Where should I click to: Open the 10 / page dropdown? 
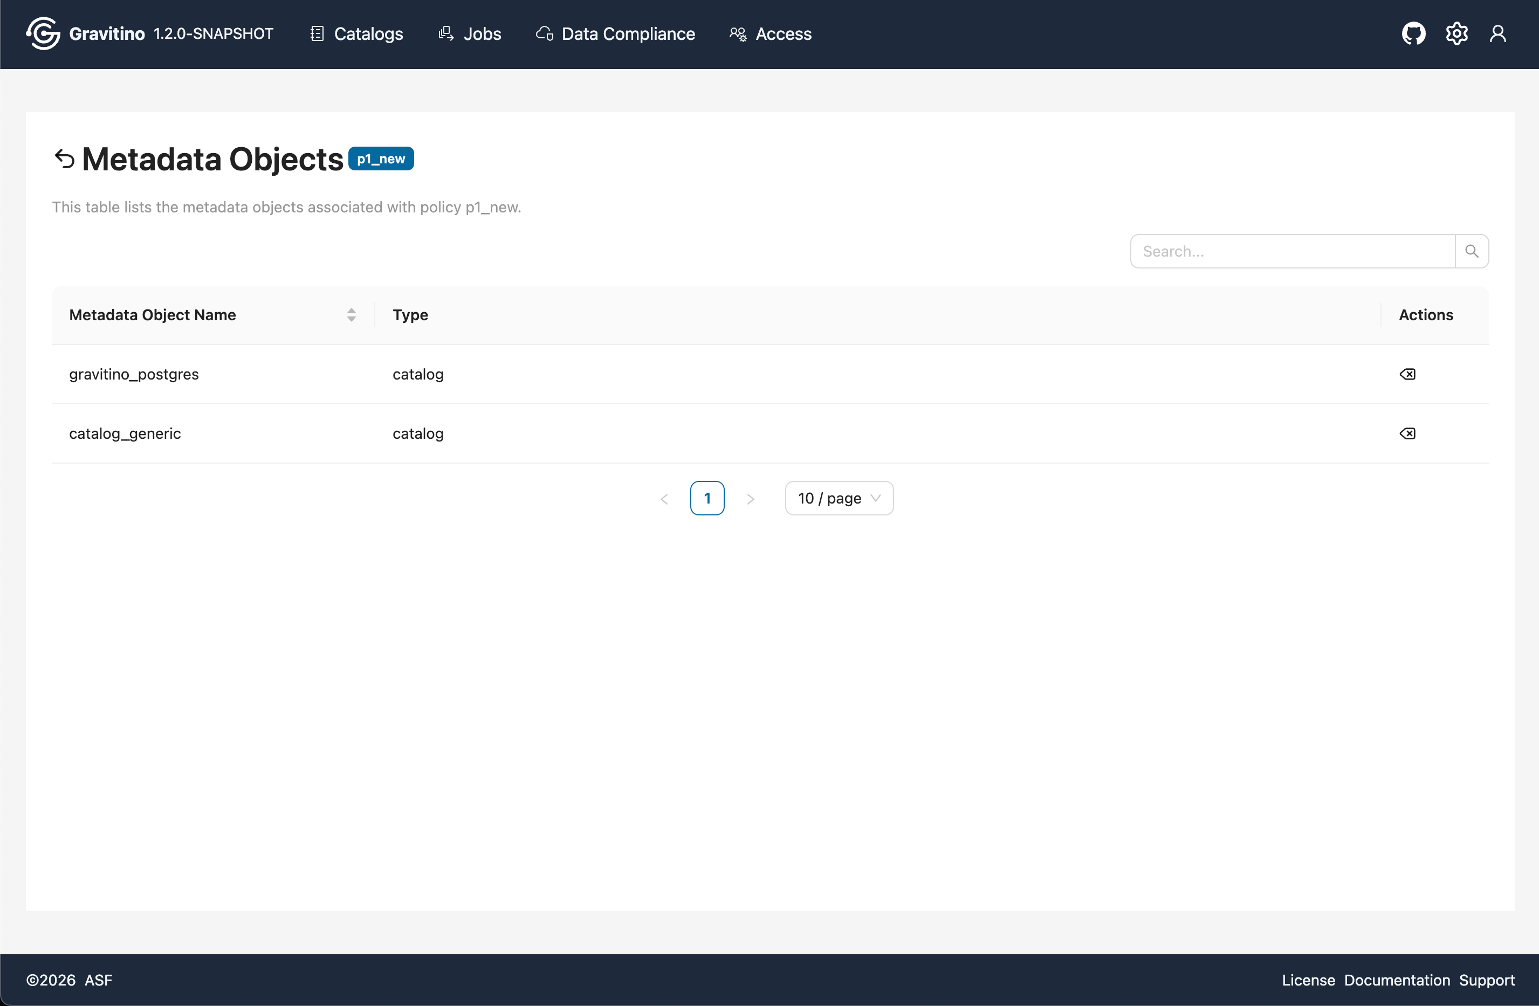coord(839,498)
